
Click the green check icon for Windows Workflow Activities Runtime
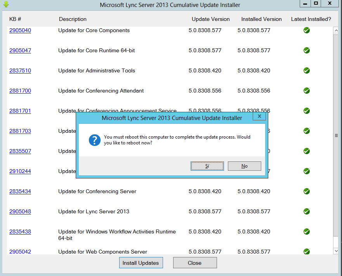click(x=306, y=231)
